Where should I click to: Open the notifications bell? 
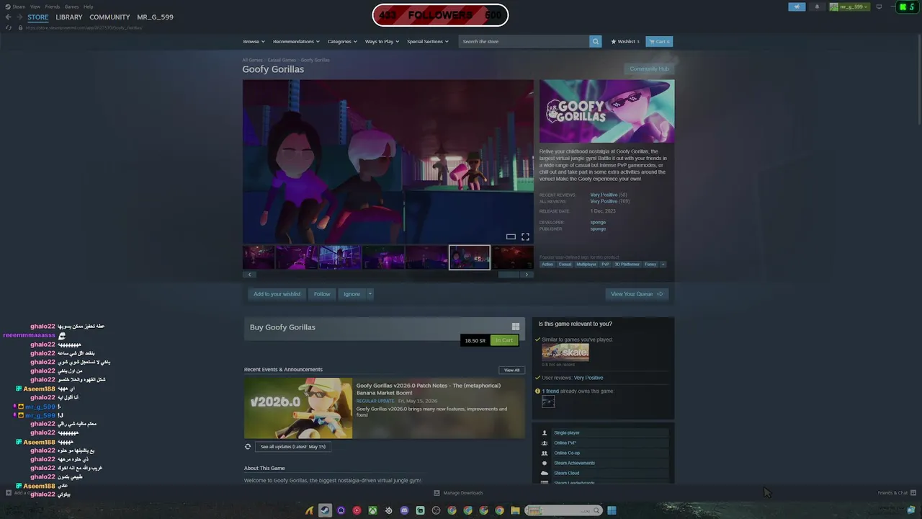[x=817, y=7]
